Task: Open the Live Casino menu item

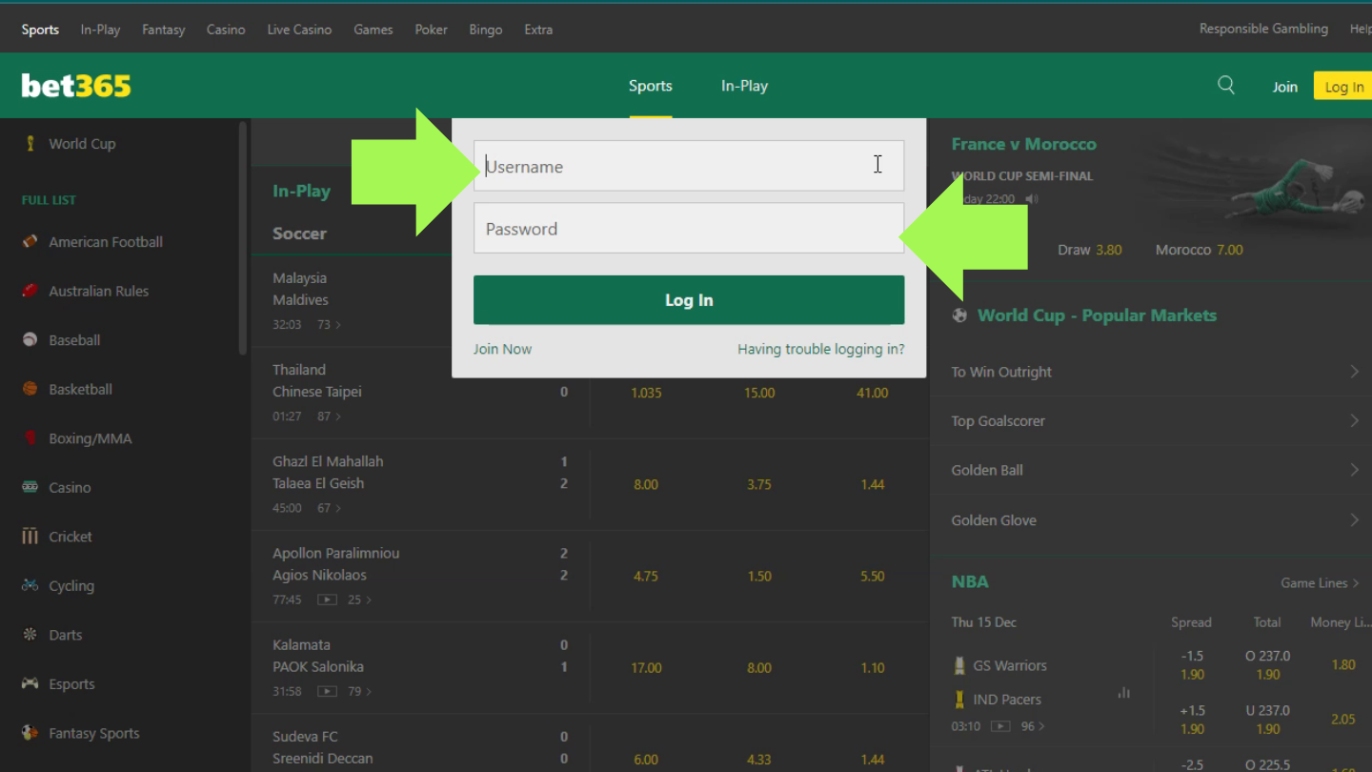Action: coord(299,30)
